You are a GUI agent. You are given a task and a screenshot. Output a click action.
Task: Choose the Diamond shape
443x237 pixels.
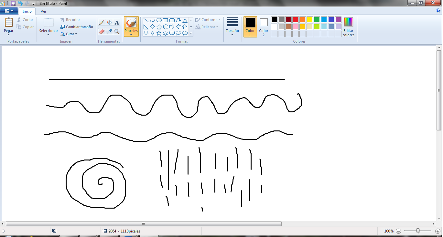tap(152, 26)
